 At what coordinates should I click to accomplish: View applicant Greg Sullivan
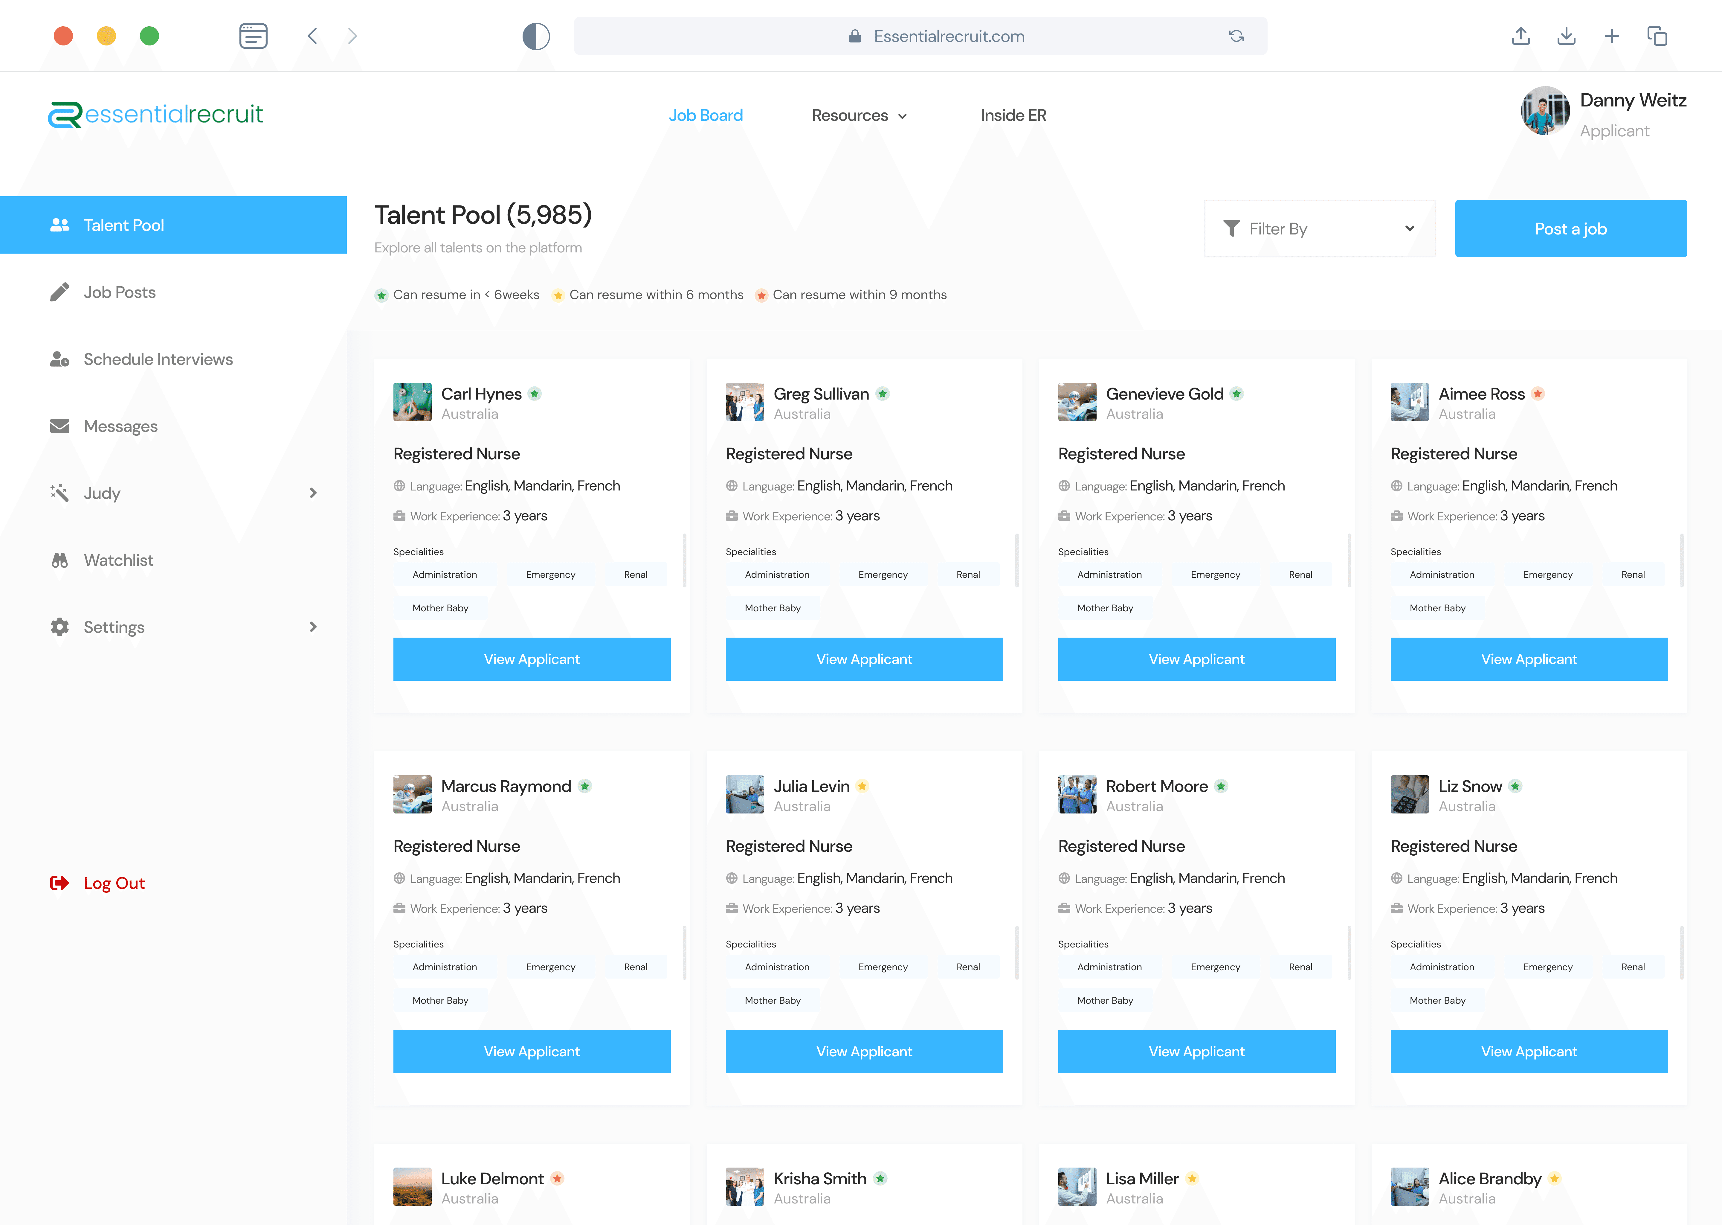pos(864,659)
